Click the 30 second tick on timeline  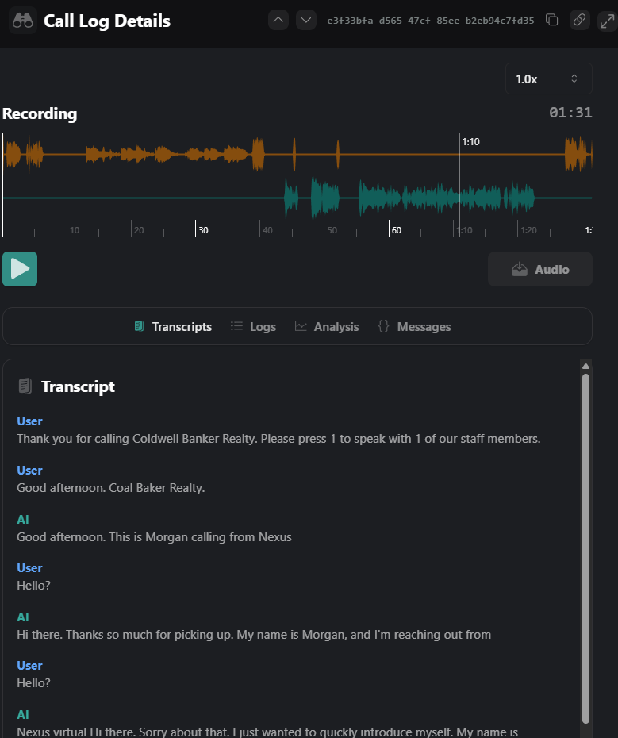(x=203, y=230)
